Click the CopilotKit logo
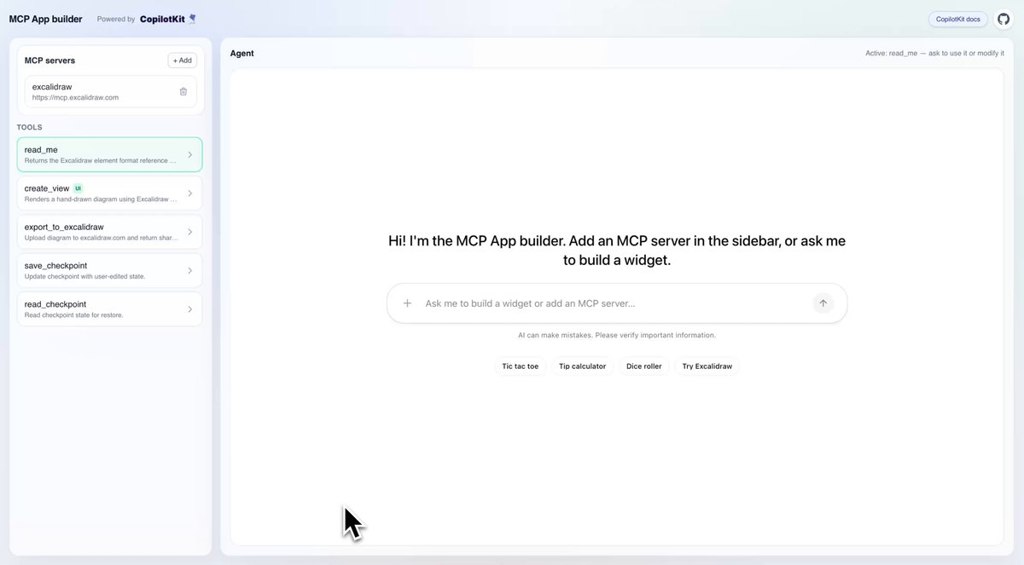Image resolution: width=1024 pixels, height=565 pixels. click(168, 19)
